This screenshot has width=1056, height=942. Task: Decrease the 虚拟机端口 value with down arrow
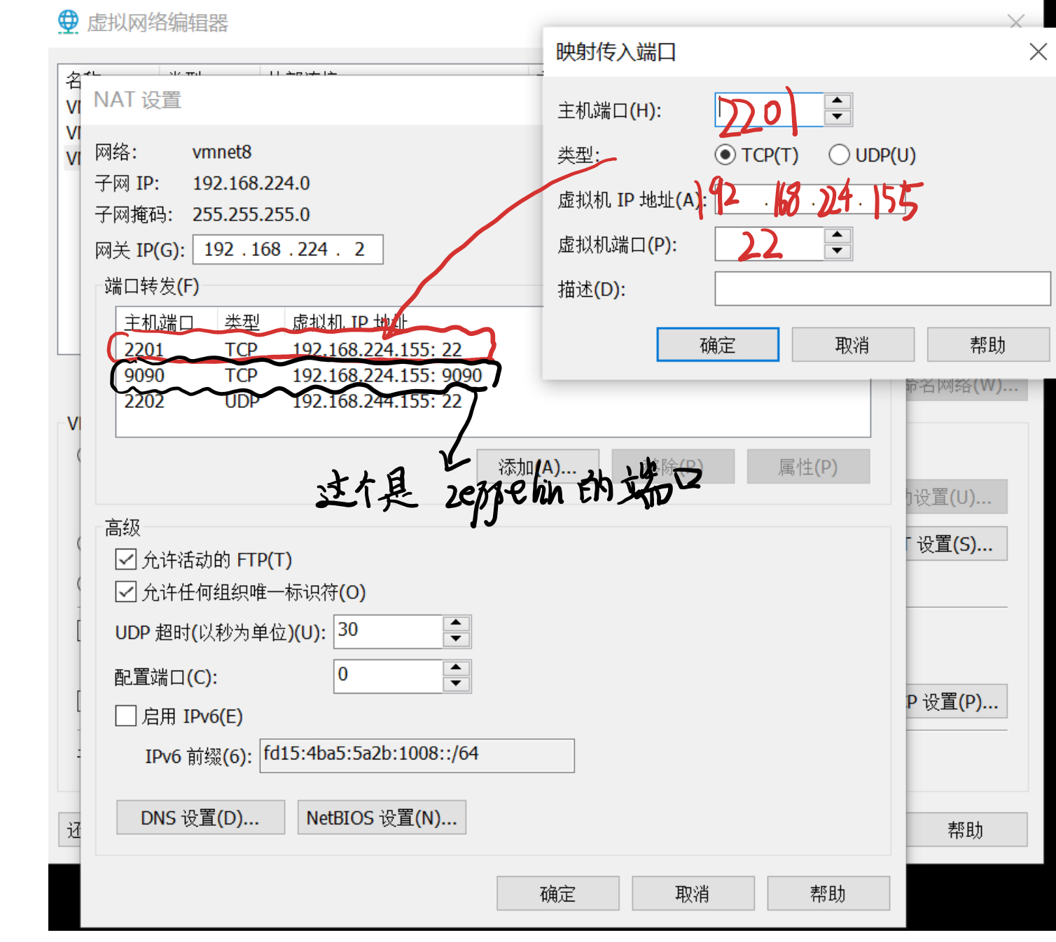tap(838, 252)
